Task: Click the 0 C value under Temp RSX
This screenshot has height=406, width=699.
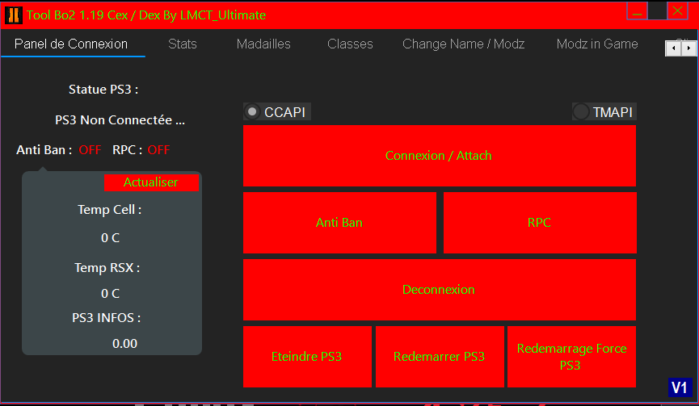Action: (x=110, y=294)
